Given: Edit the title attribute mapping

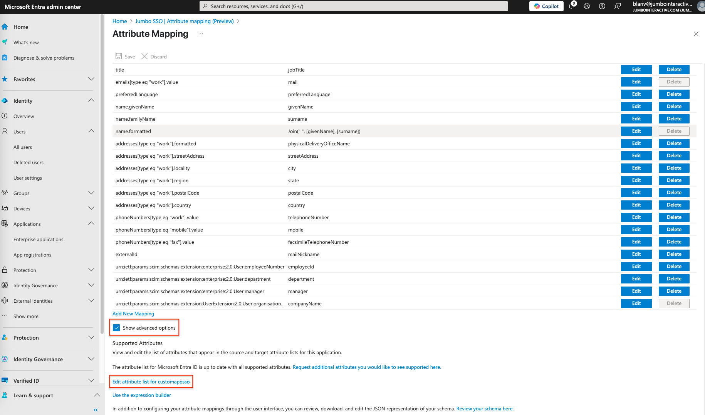Looking at the screenshot, I should (x=636, y=70).
